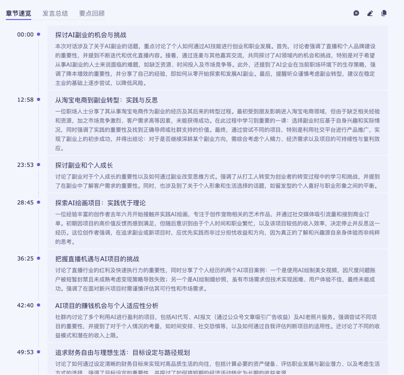Jump to timestamp 42:40
The height and width of the screenshot is (375, 404).
[x=25, y=305]
